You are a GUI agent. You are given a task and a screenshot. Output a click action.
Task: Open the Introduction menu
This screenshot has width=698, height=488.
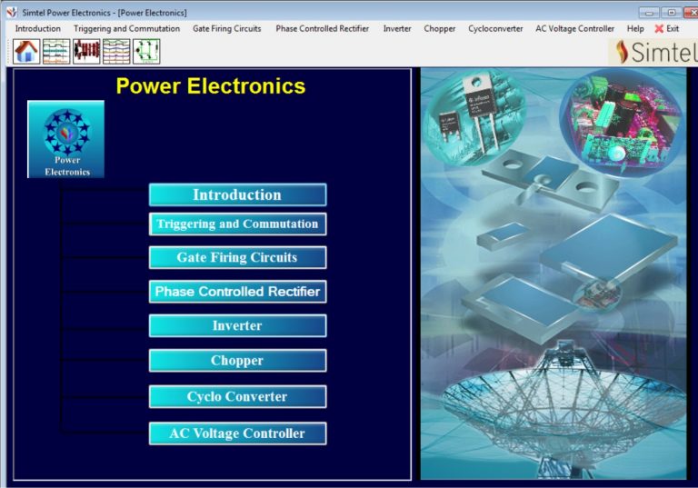click(38, 28)
